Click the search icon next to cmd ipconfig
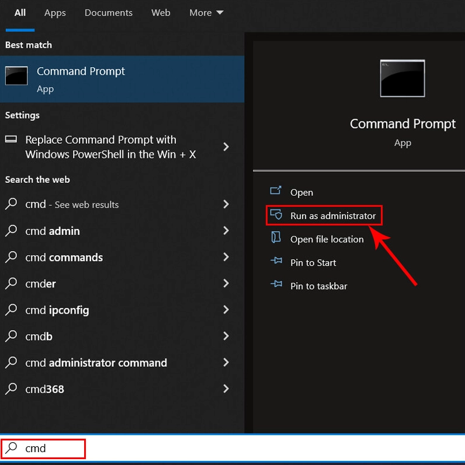Viewport: 465px width, 465px height. pyautogui.click(x=11, y=310)
